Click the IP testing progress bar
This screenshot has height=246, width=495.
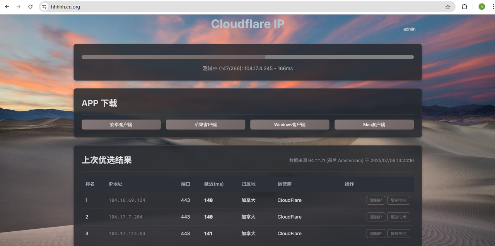tap(247, 57)
